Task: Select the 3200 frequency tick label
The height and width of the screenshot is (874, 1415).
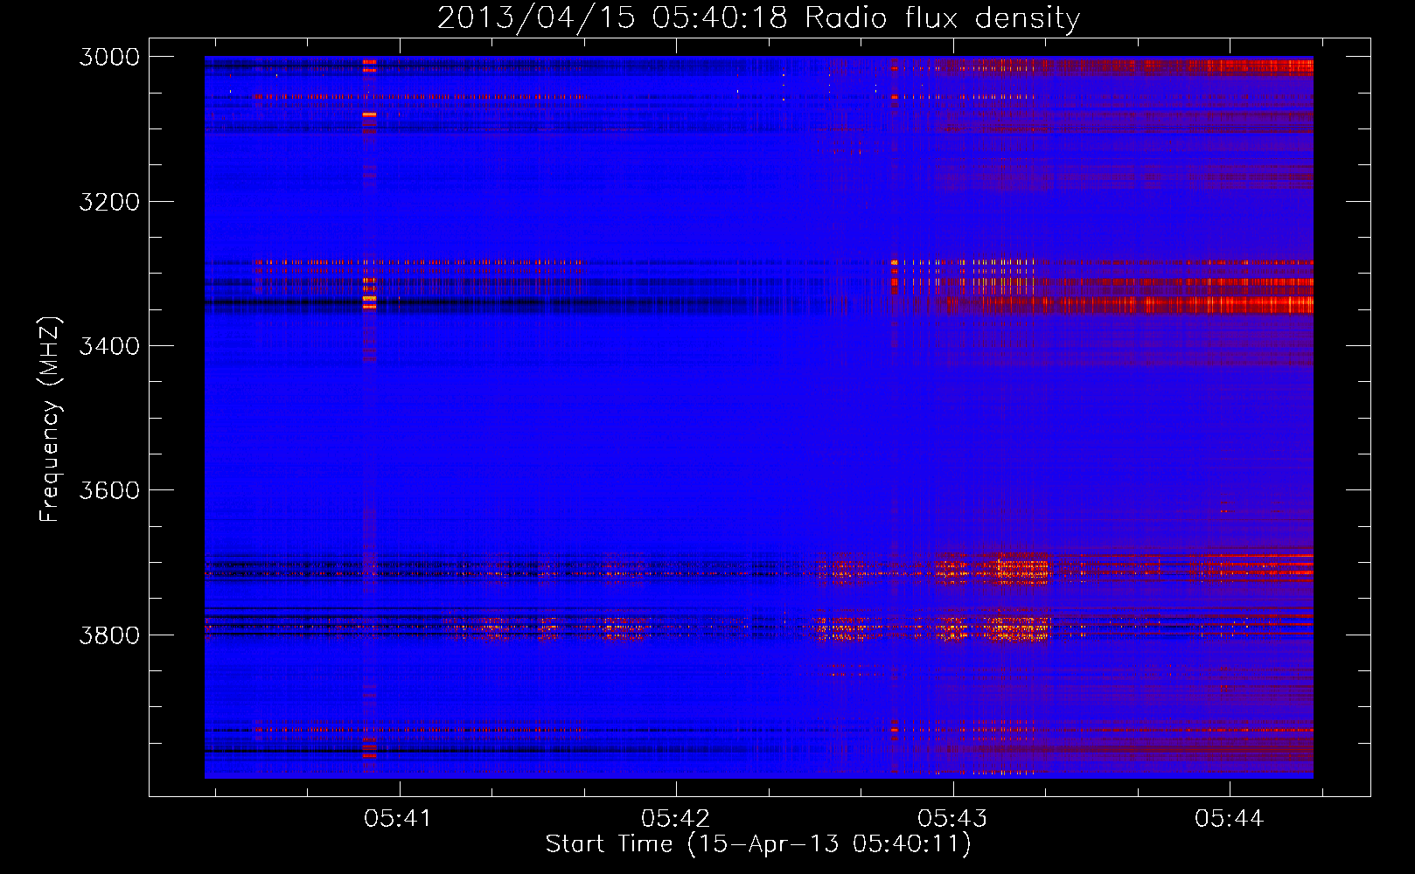Action: [x=109, y=202]
